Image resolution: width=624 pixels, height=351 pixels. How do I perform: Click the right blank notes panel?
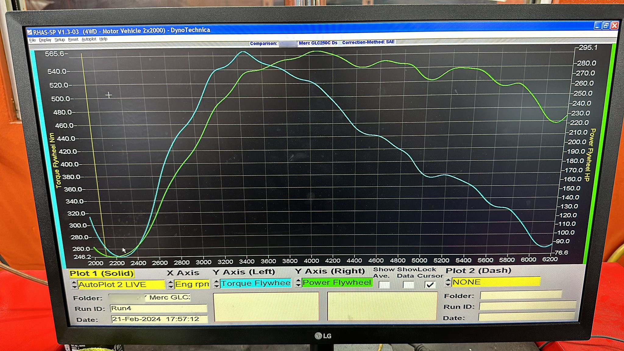click(382, 306)
